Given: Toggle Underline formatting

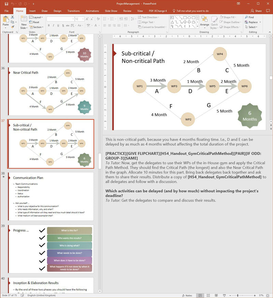Looking at the screenshot, I should click(x=58, y=25).
